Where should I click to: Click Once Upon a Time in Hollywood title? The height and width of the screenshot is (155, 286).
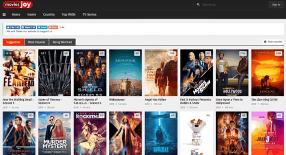tap(229, 101)
